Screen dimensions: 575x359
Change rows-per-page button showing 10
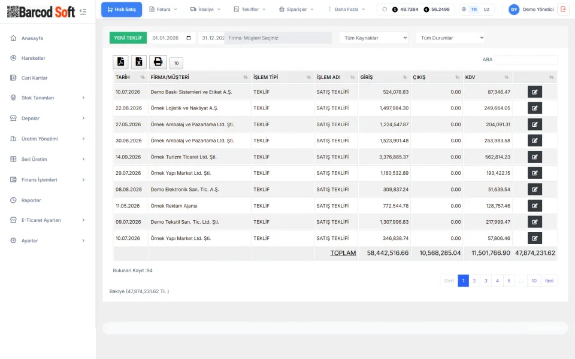176,63
